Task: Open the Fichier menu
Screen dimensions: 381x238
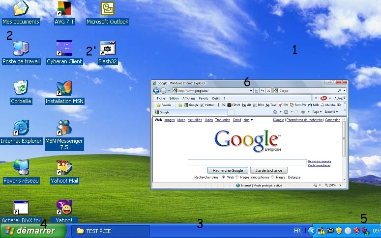Action: click(x=161, y=98)
